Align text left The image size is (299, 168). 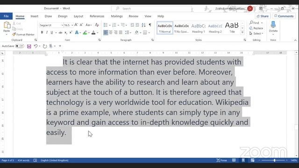(106, 33)
